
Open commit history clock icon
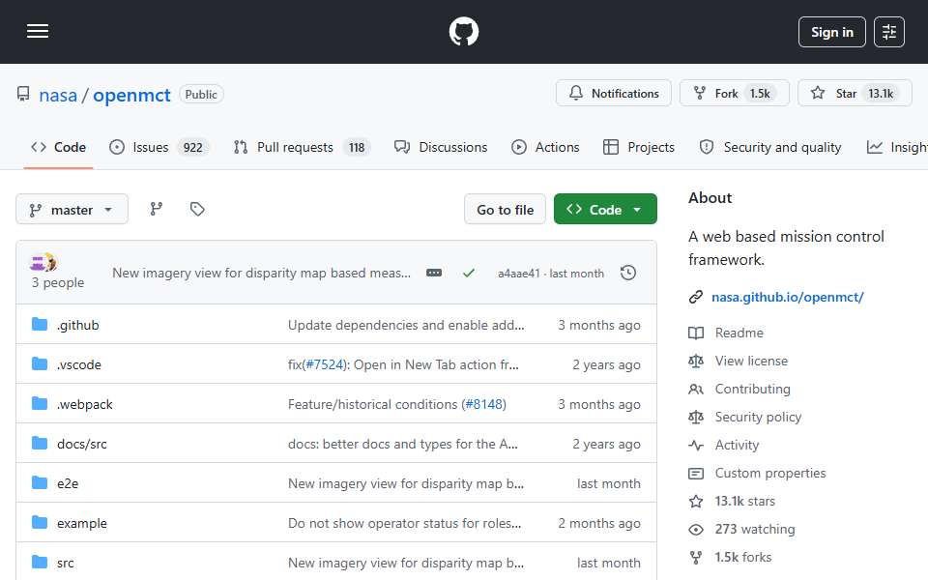(x=628, y=273)
